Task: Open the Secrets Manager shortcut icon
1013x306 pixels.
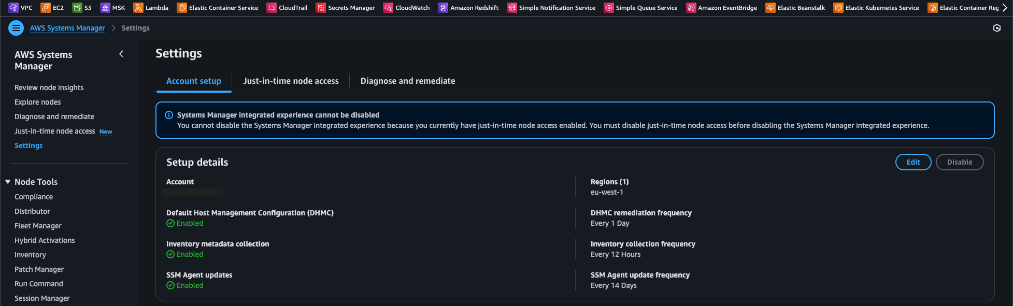Action: pos(321,8)
